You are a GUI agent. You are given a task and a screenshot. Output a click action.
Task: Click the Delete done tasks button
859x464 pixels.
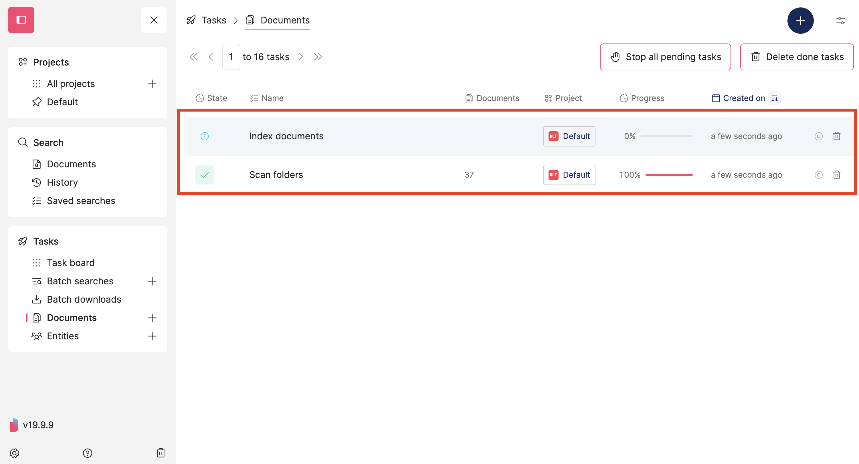pos(797,57)
